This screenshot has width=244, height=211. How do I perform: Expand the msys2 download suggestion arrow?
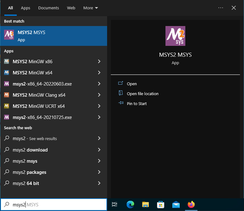tap(99, 150)
